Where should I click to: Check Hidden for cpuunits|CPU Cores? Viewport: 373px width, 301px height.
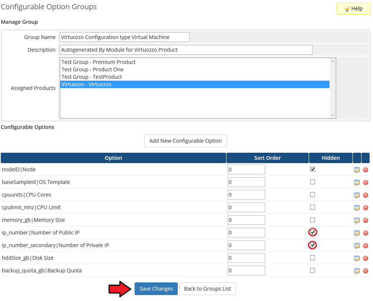[x=313, y=194]
